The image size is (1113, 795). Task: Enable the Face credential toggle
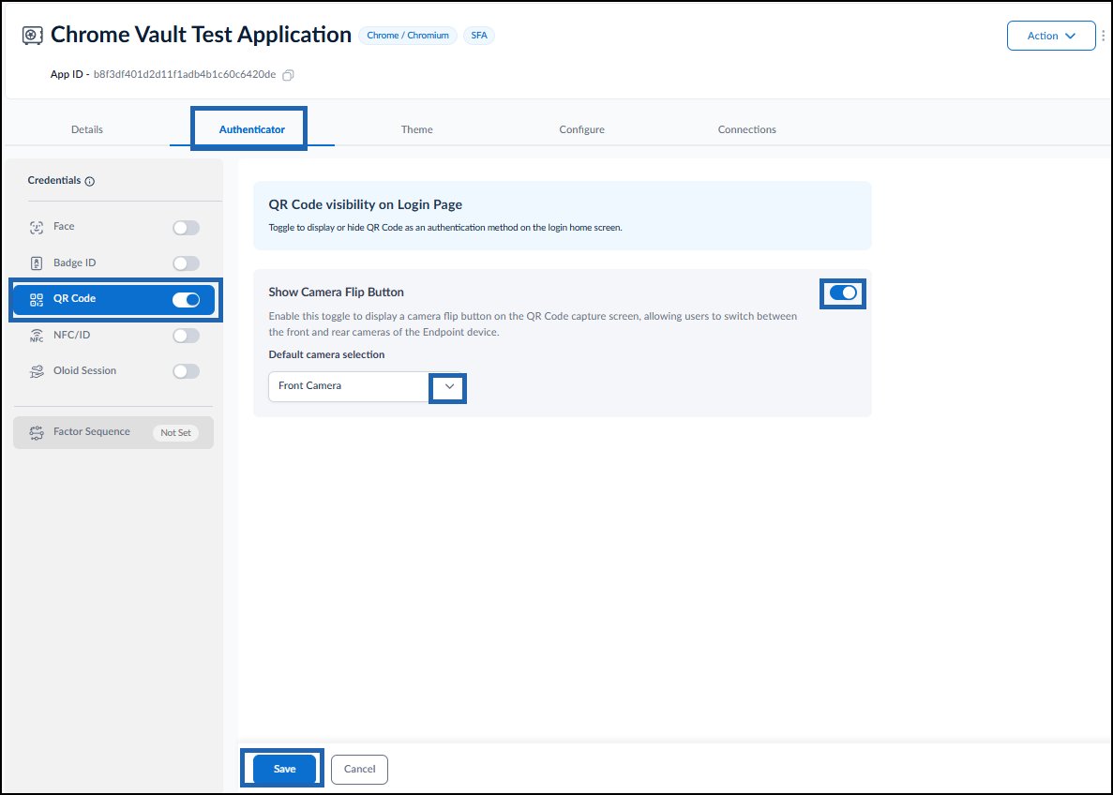coord(186,227)
